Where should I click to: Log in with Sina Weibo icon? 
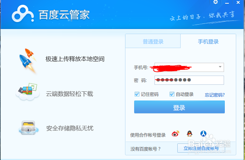click(x=175, y=134)
